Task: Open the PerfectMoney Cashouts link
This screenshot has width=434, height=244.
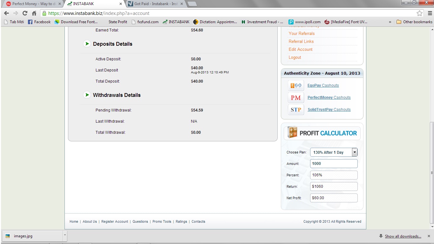Action: tap(329, 98)
